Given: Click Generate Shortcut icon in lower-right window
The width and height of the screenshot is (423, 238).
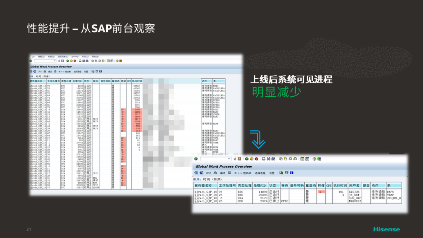Looking at the screenshot, I should coord(307,159).
